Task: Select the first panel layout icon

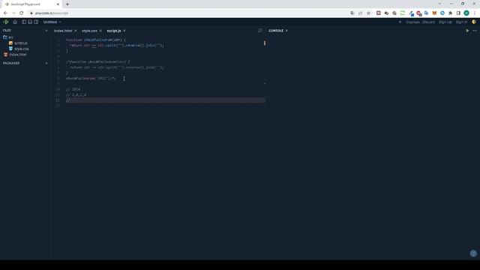Action: tap(24, 22)
